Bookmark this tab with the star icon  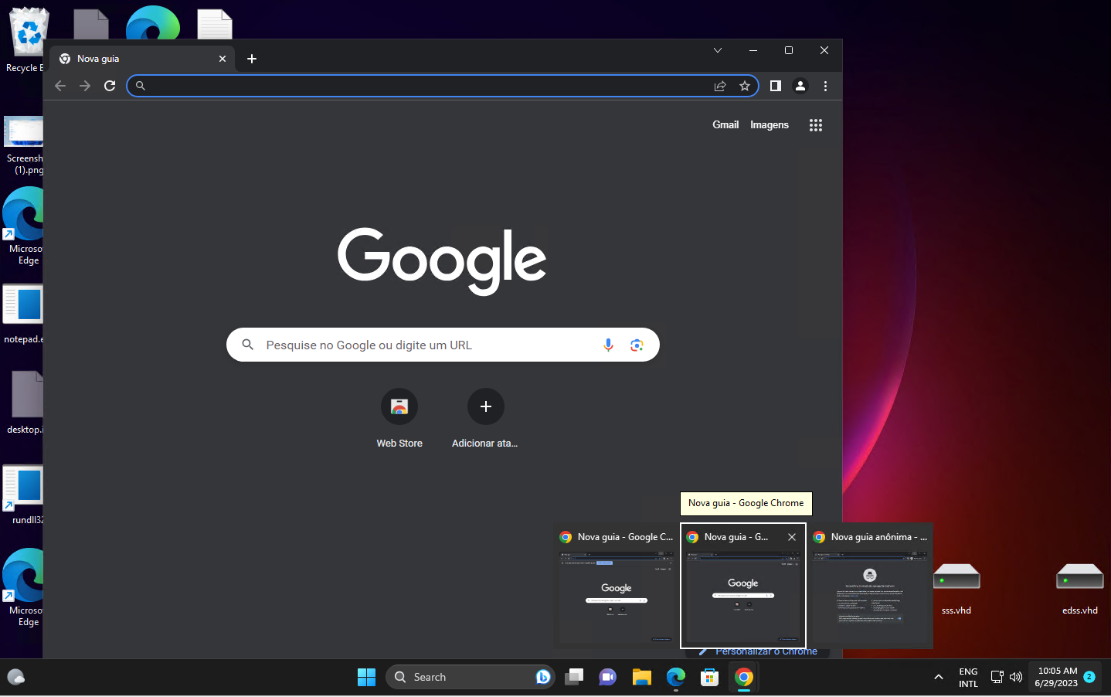coord(745,86)
